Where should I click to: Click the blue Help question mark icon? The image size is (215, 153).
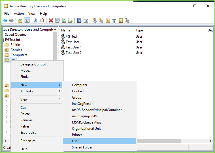point(79,20)
